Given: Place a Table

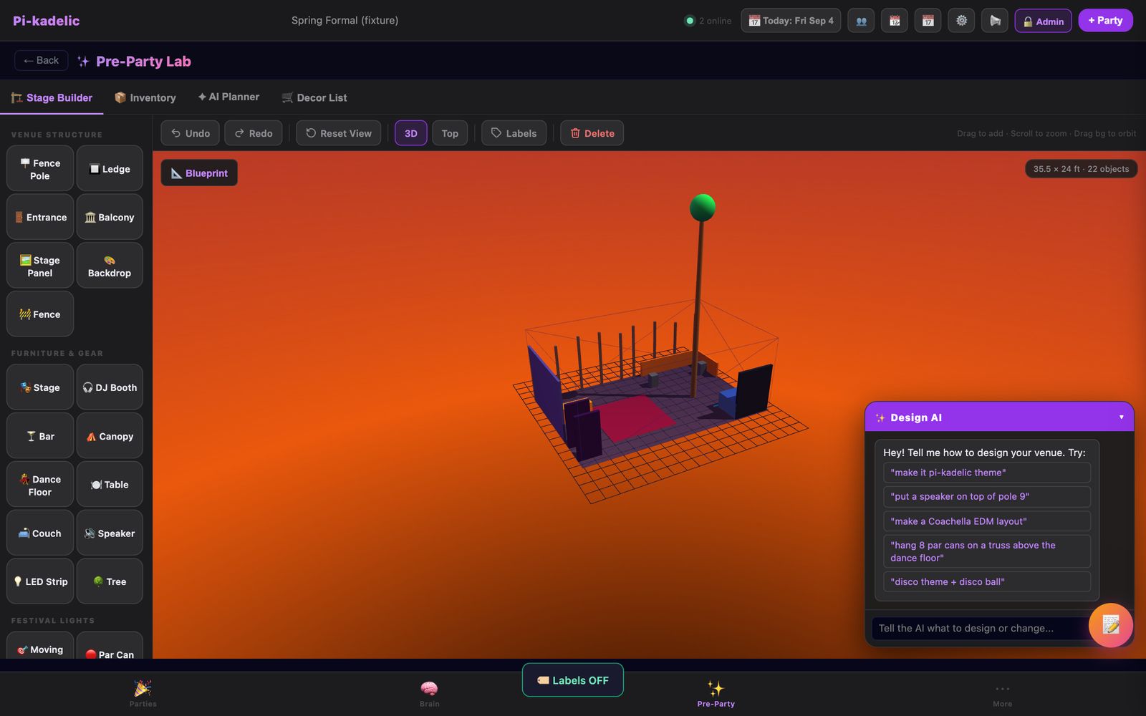Looking at the screenshot, I should point(110,485).
